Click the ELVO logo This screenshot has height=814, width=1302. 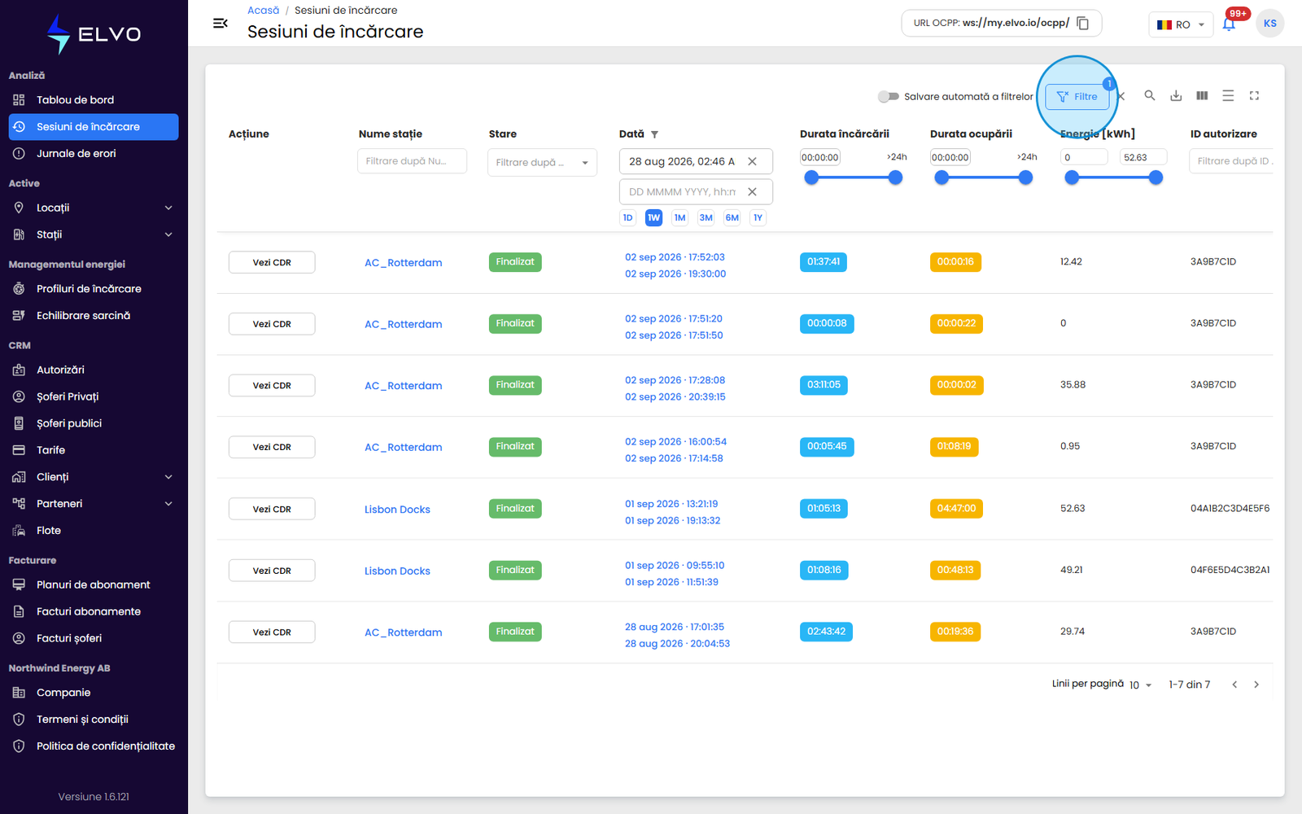pos(94,34)
